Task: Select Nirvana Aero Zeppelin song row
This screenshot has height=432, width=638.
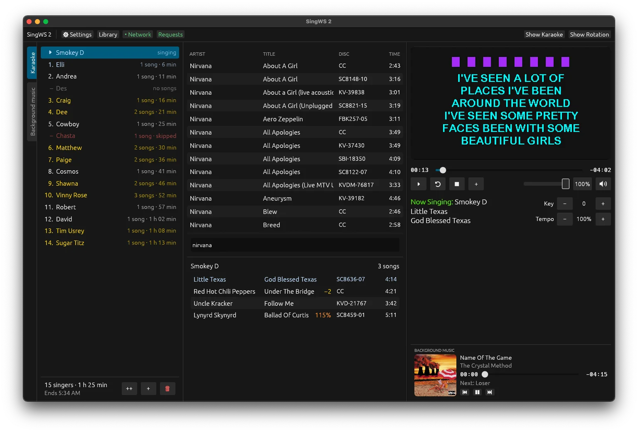Action: (x=295, y=119)
